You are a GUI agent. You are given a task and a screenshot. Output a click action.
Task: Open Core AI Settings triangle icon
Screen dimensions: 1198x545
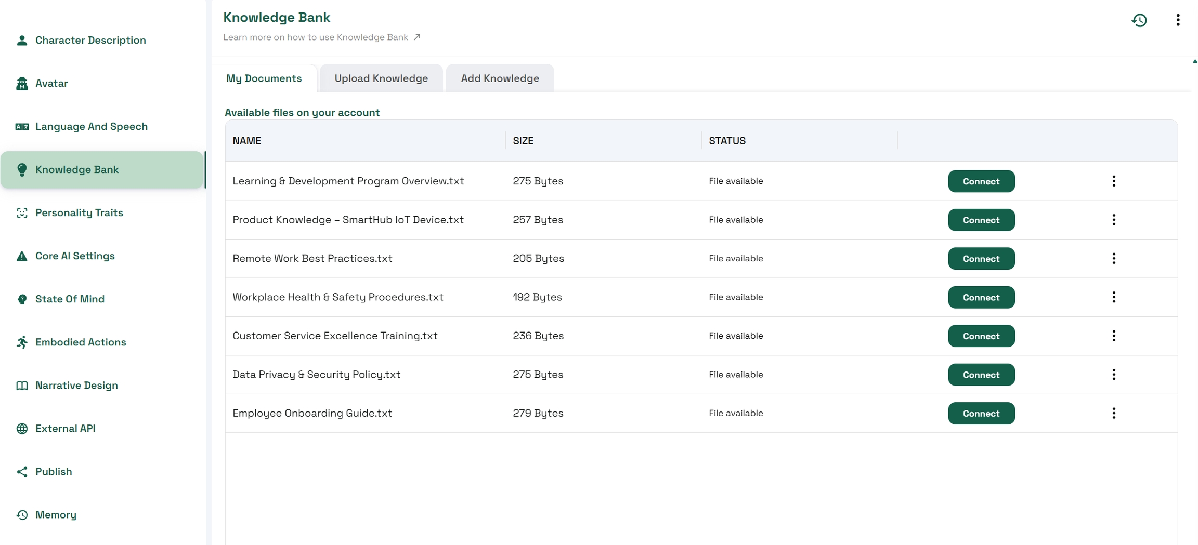click(x=22, y=256)
